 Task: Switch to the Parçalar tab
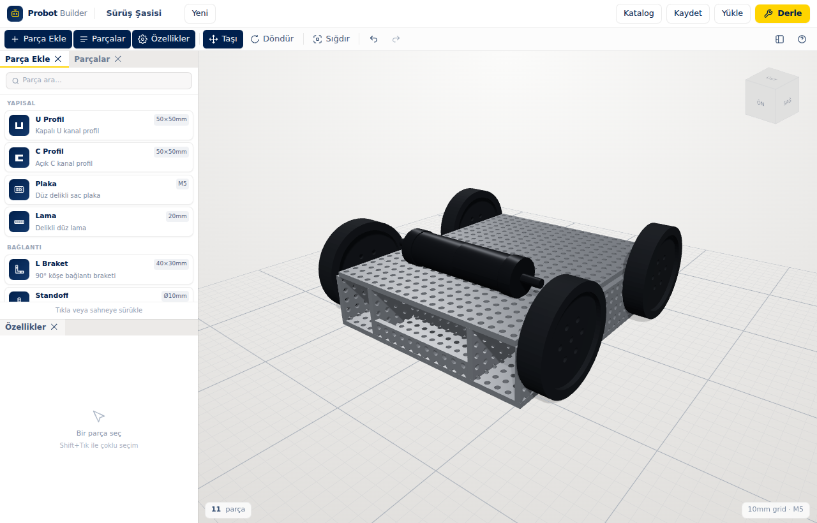click(92, 59)
